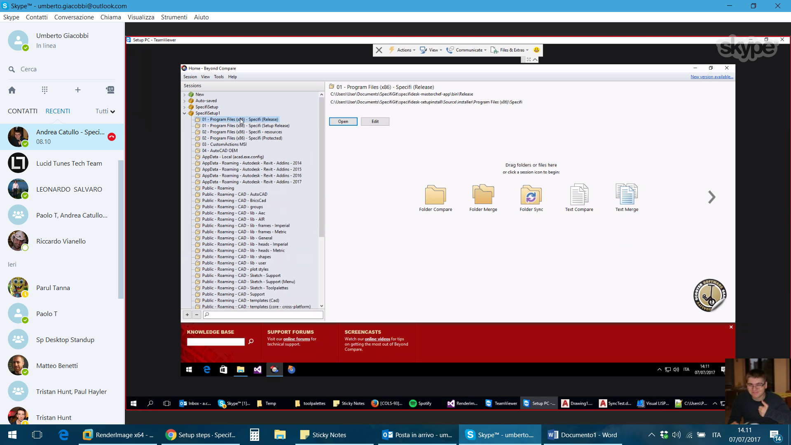Expand the Auto-saved sessions node

click(x=184, y=101)
